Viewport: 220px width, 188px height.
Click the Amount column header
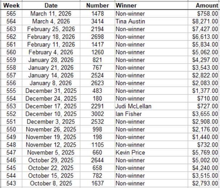click(x=207, y=5)
